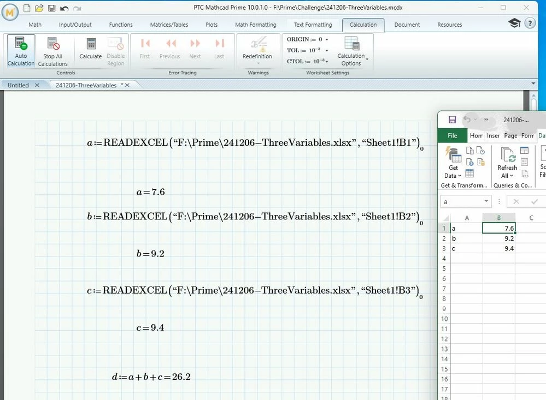546x400 pixels.
Task: Expand the TOL value dropdown
Action: 327,50
